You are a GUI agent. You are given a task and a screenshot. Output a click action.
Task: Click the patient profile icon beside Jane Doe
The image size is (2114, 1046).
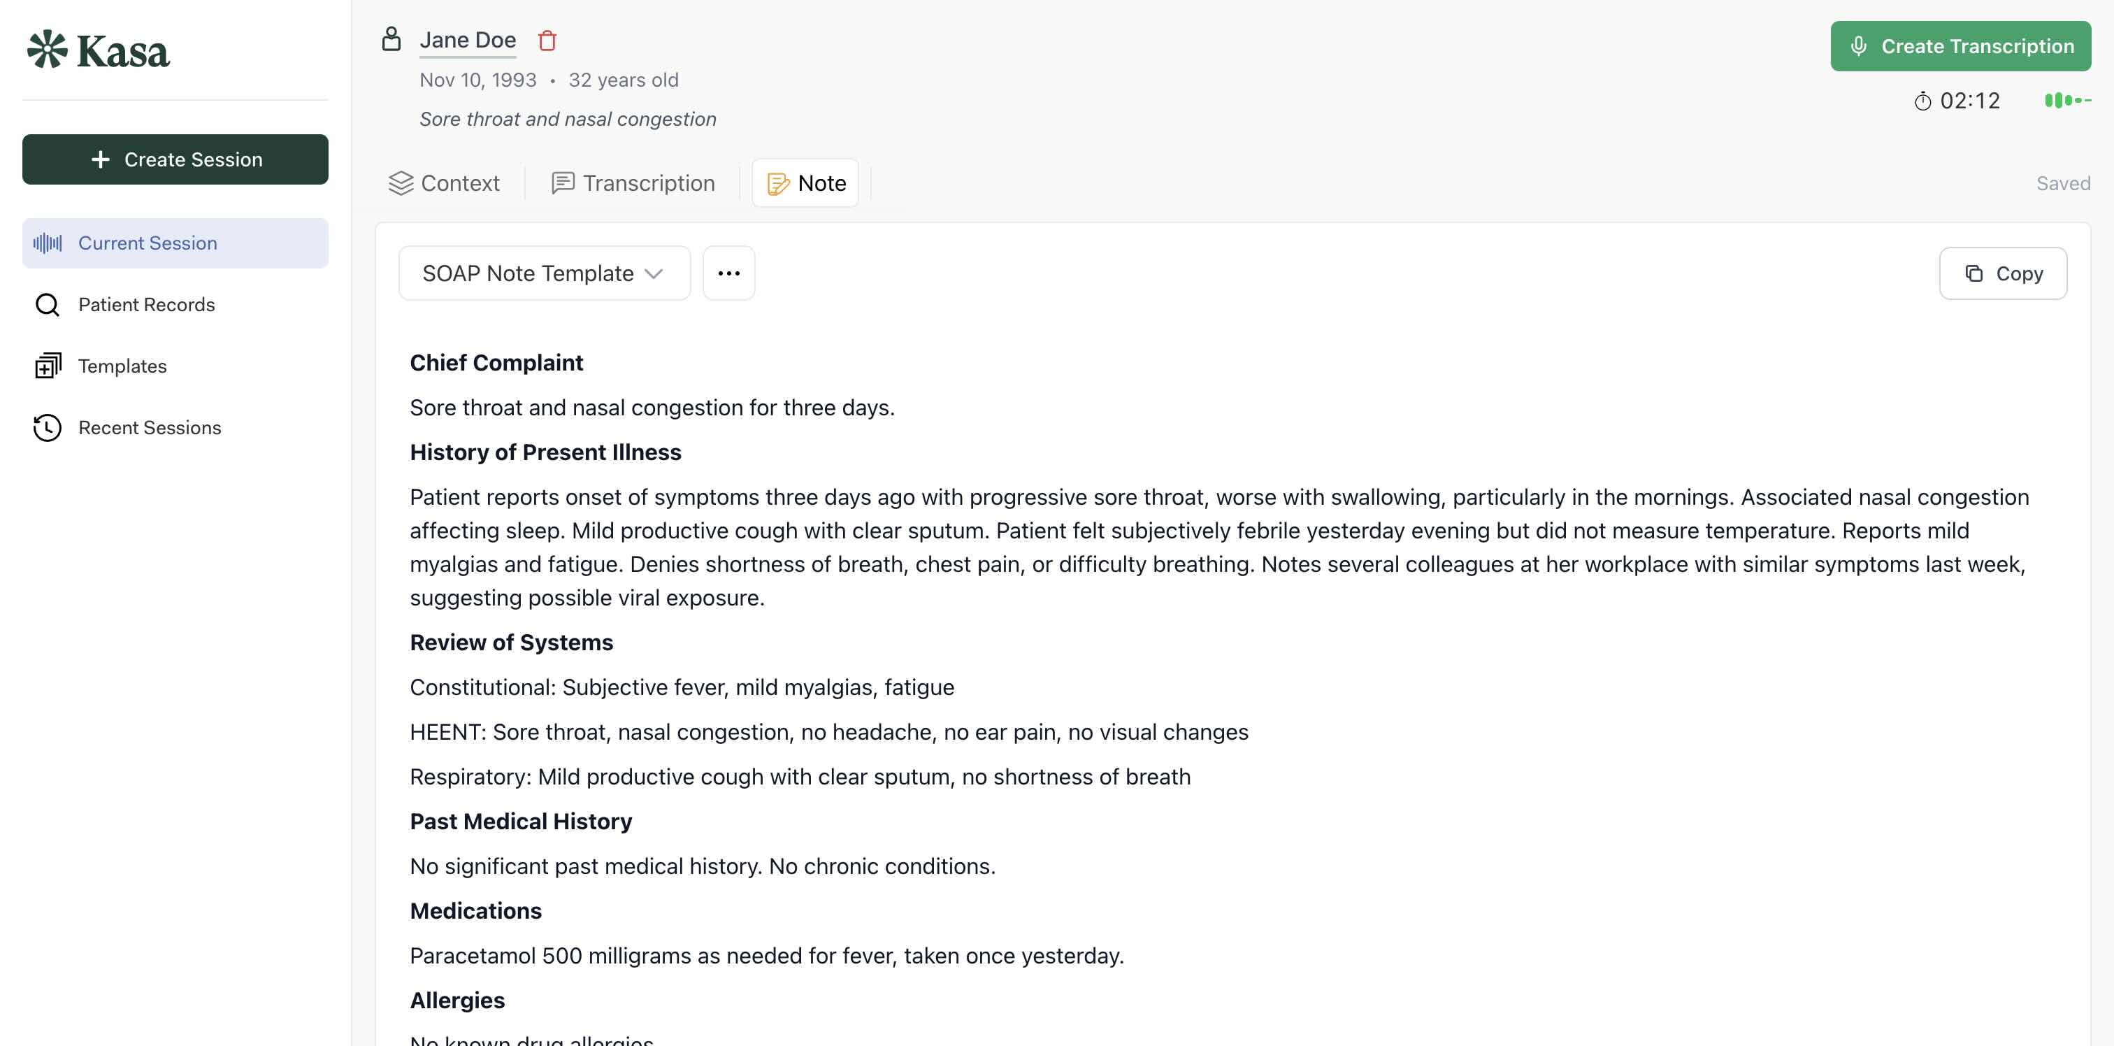point(391,38)
